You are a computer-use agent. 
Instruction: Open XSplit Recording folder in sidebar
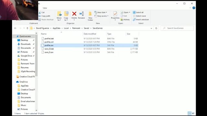click(26, 72)
